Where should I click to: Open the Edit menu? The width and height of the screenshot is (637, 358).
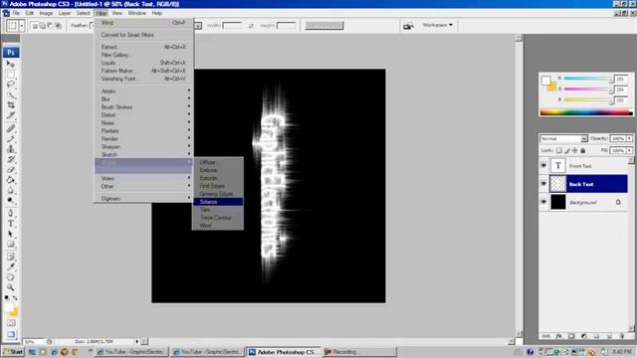[29, 13]
